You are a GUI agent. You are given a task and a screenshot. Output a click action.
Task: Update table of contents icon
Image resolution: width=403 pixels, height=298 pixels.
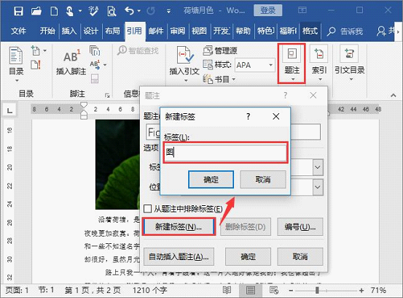click(x=36, y=65)
